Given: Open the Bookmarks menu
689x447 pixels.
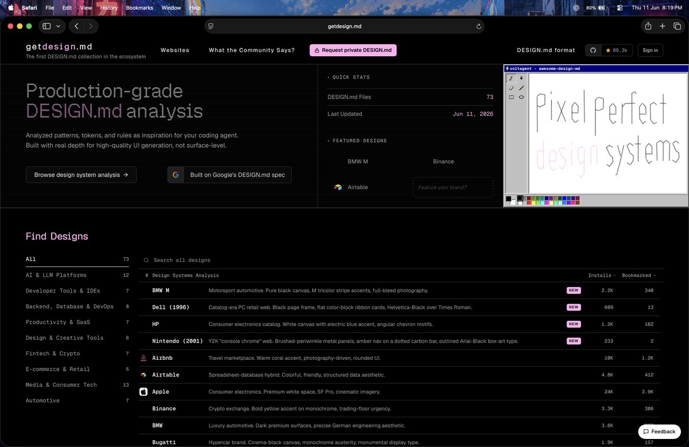Looking at the screenshot, I should 140,8.
